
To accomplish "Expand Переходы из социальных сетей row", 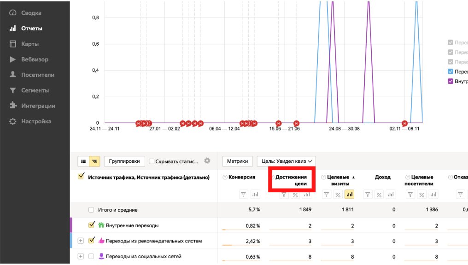I will (x=81, y=256).
